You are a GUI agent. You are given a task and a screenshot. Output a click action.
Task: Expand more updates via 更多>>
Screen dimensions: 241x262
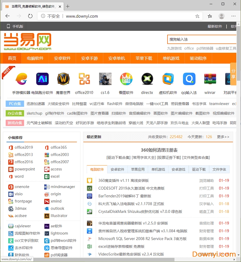coord(223,137)
